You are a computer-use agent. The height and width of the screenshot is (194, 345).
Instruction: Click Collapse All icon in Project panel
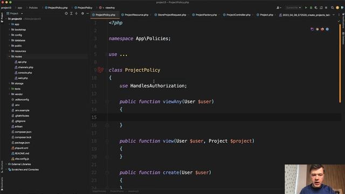coord(77,13)
